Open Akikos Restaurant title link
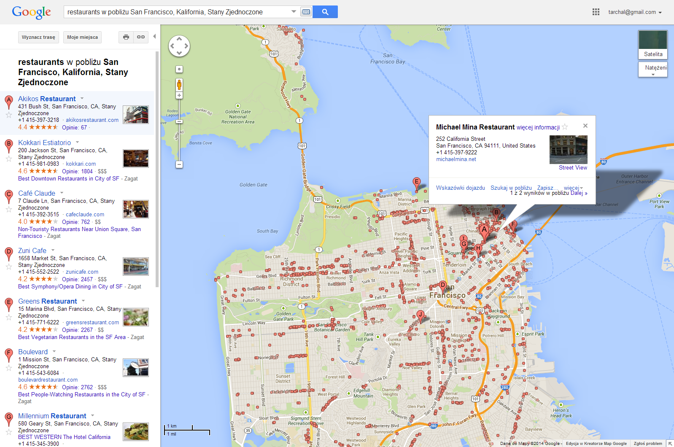 [47, 99]
